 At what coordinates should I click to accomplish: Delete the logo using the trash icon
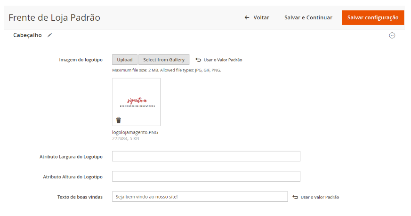click(x=119, y=120)
